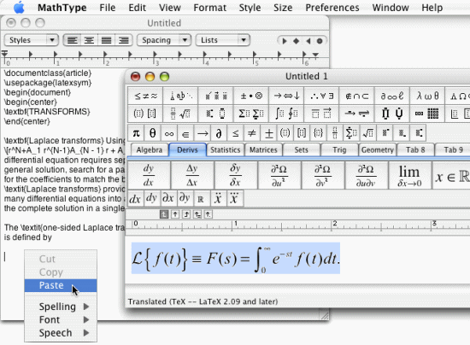Insert the not-equal symbol from small bar

(252, 133)
